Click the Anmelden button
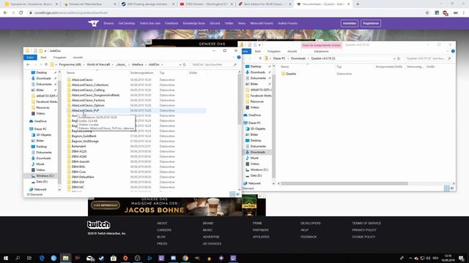 point(350,23)
